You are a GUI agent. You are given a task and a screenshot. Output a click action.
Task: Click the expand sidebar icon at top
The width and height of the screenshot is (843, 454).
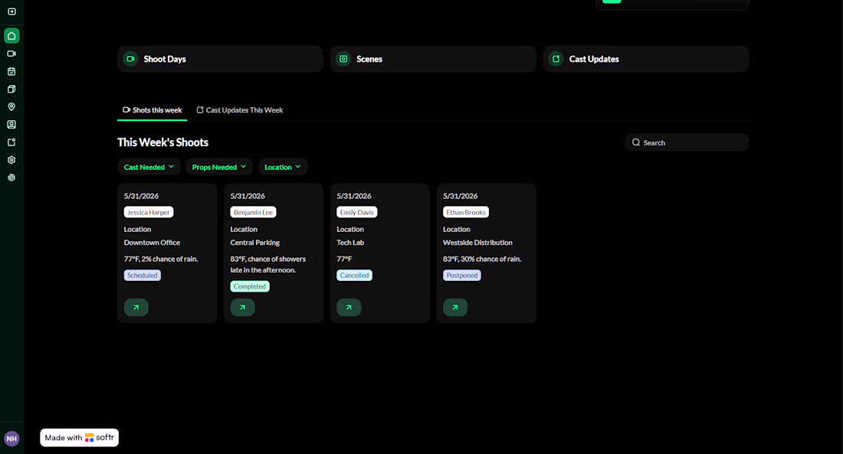(x=11, y=11)
